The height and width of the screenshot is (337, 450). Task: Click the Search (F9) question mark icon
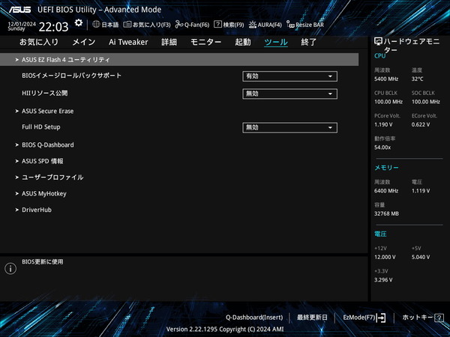point(217,25)
